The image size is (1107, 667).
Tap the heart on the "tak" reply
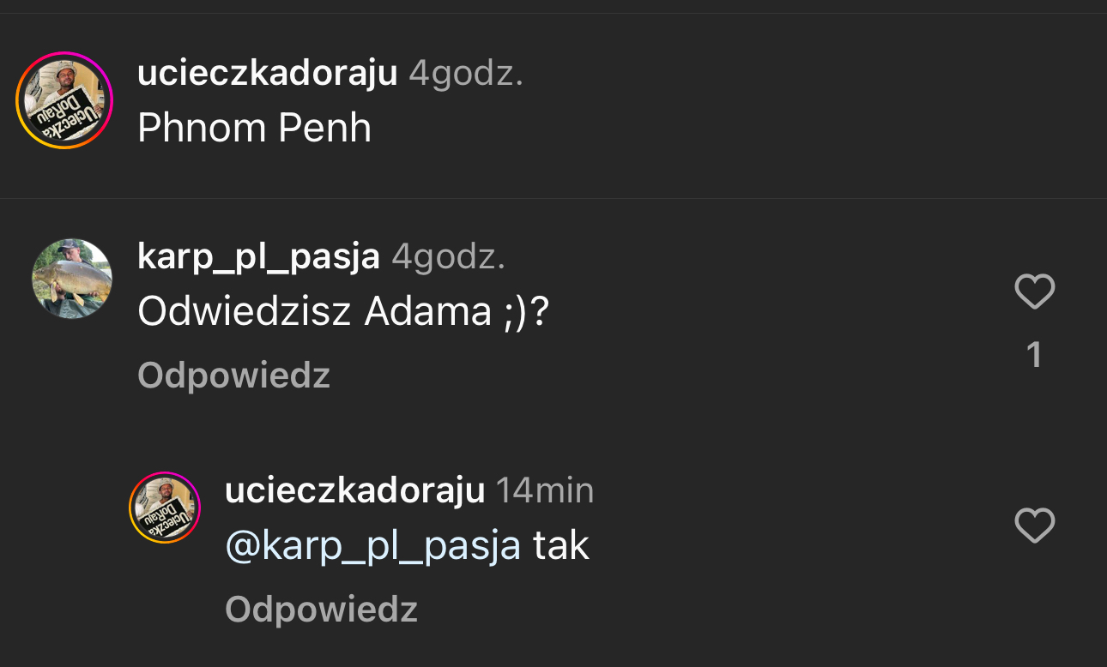(x=1034, y=526)
